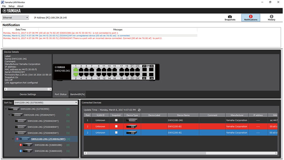Toggle Snapshot checkbox in port 1 row
284x160 pixels.
tap(116, 120)
